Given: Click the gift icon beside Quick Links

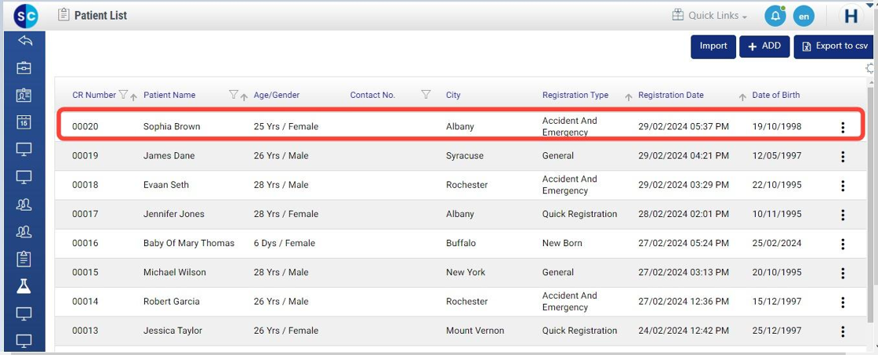Looking at the screenshot, I should tap(678, 15).
